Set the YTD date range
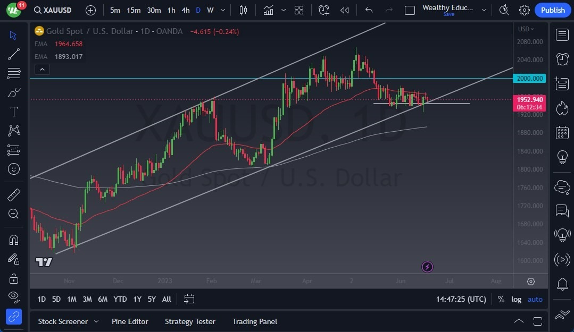This screenshot has height=332, width=574. (x=120, y=299)
